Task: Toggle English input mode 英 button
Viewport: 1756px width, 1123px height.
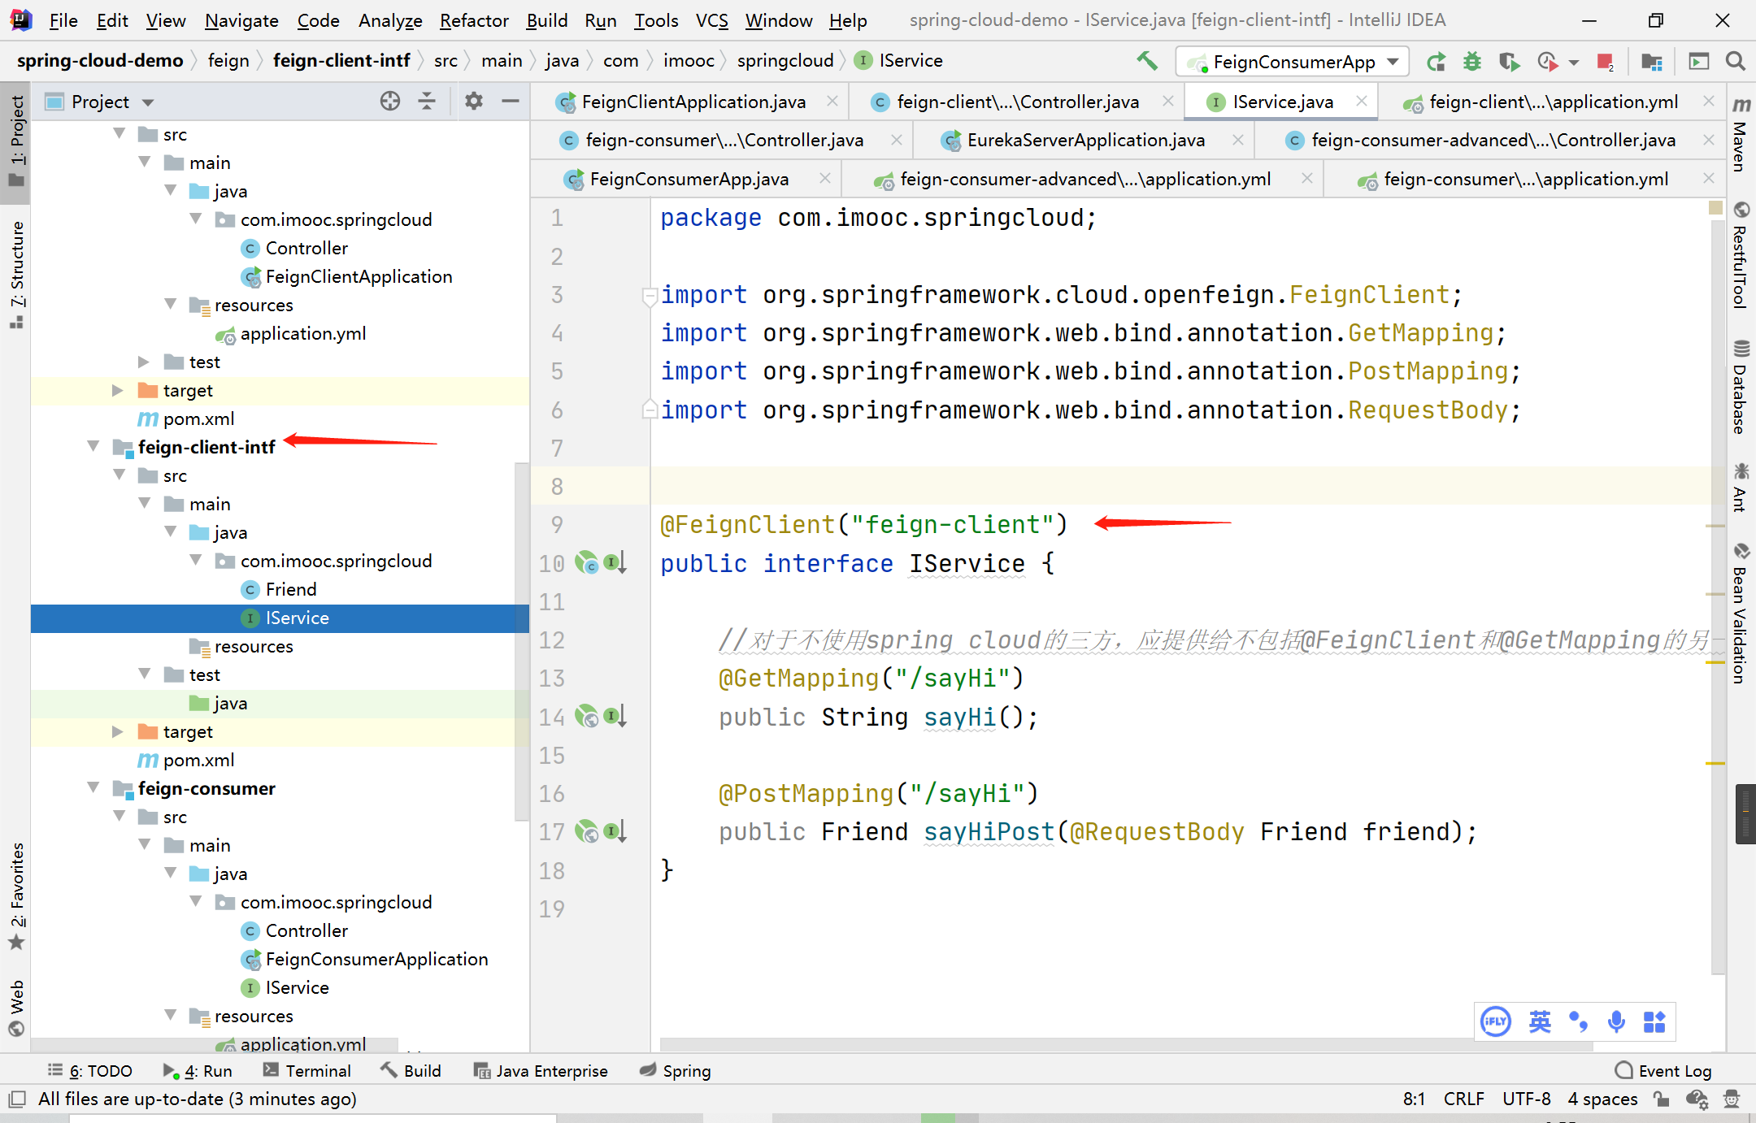Action: tap(1539, 1021)
